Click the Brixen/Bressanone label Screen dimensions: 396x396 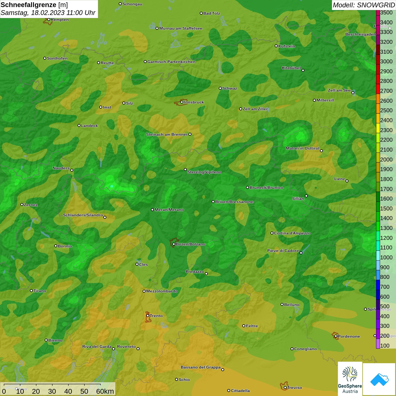pyautogui.click(x=234, y=202)
